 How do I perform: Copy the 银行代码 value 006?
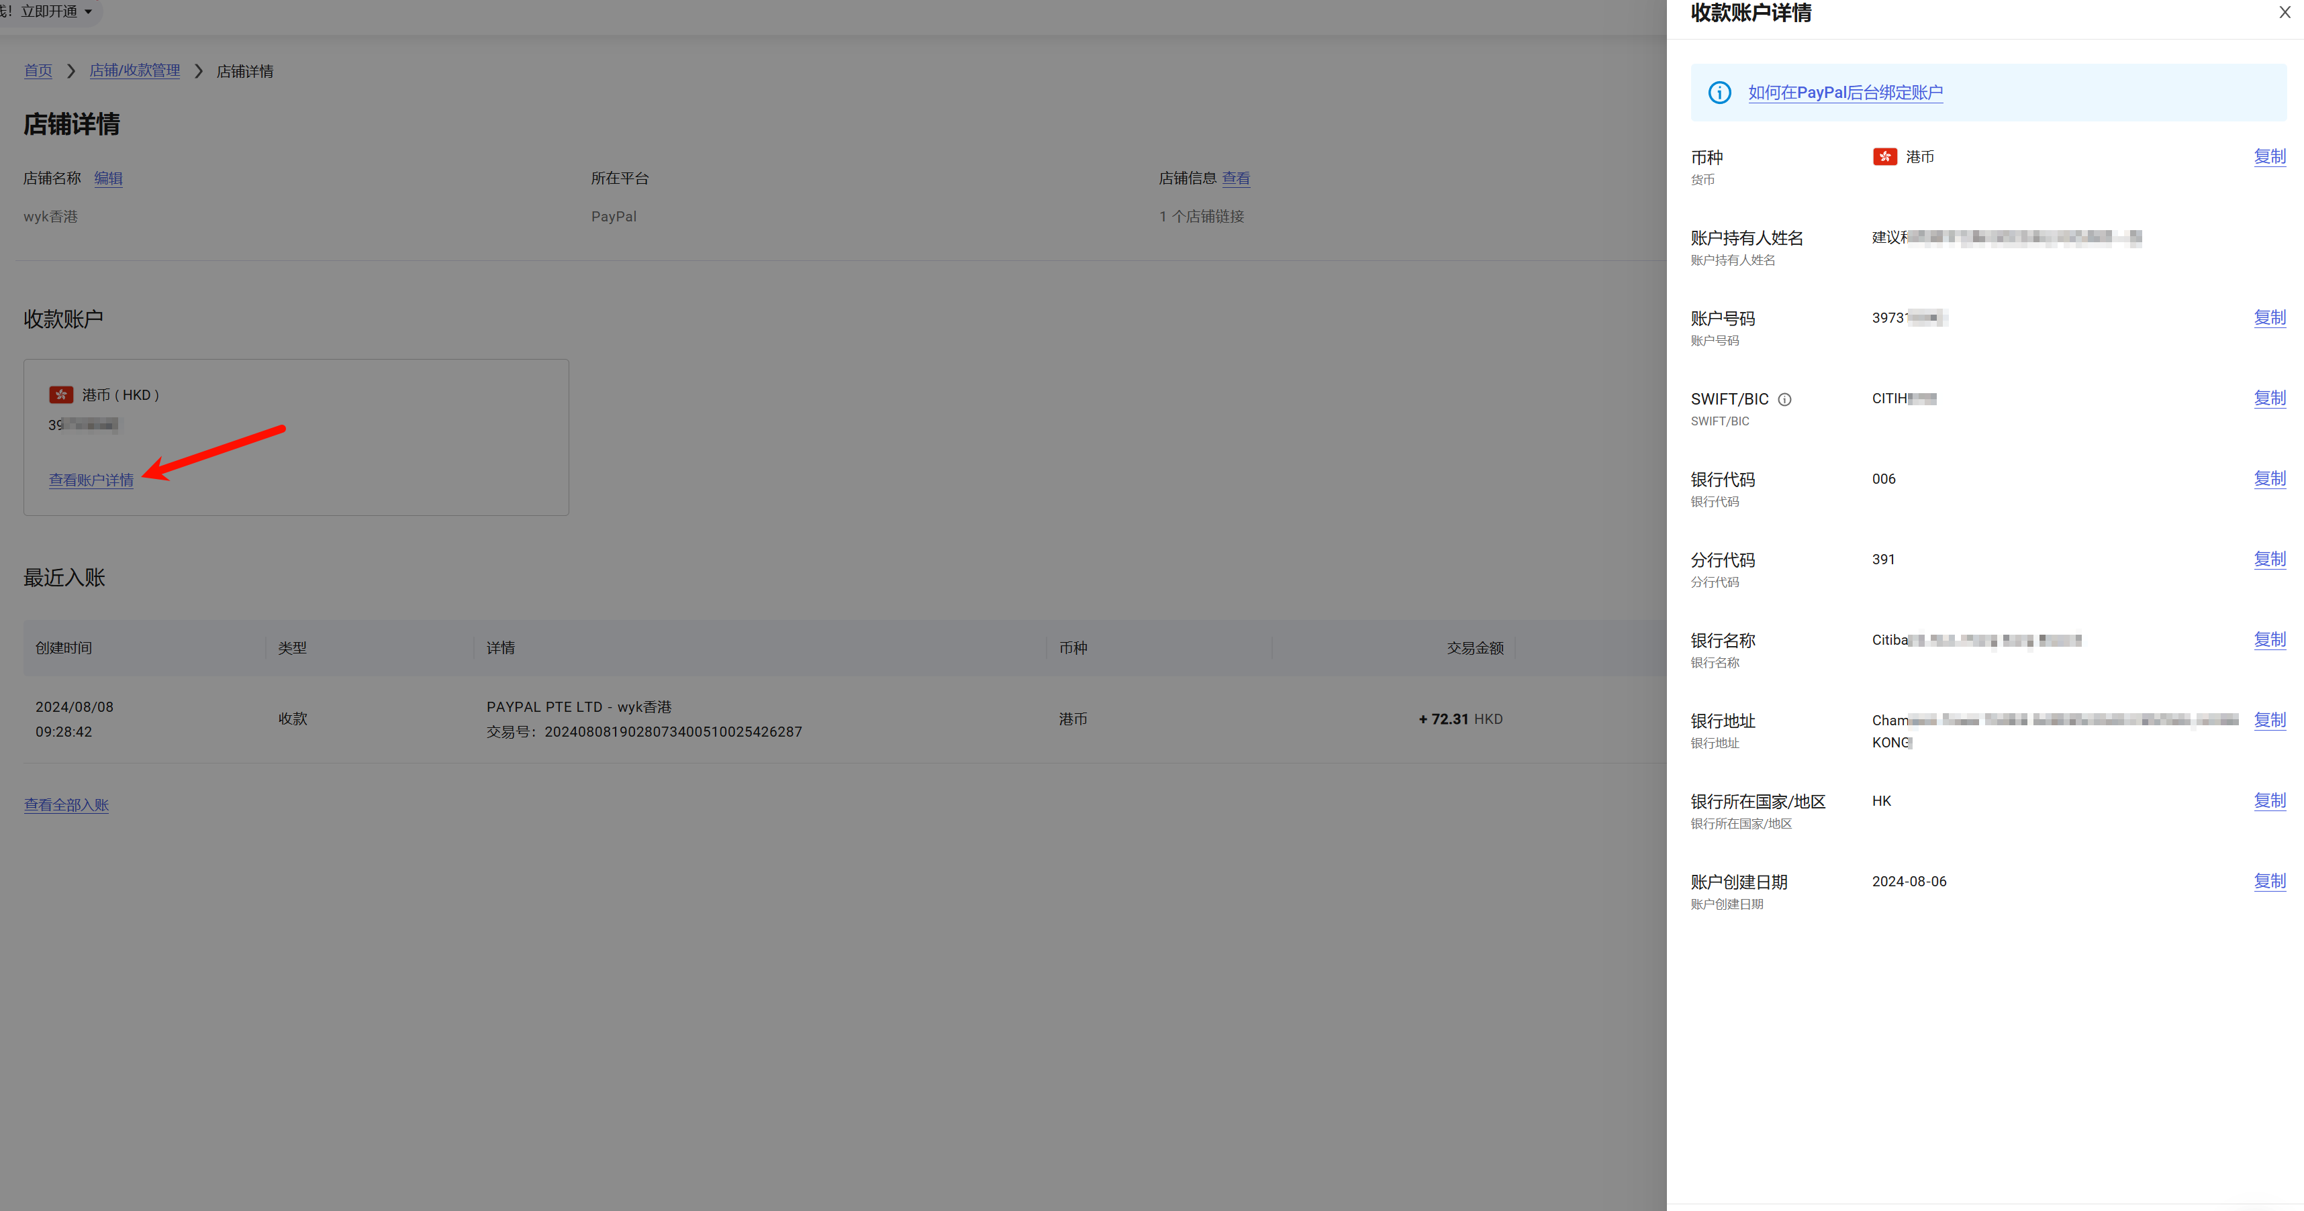tap(2269, 478)
